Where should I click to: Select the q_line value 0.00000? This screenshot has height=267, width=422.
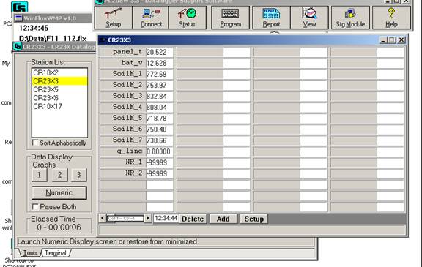pyautogui.click(x=159, y=151)
